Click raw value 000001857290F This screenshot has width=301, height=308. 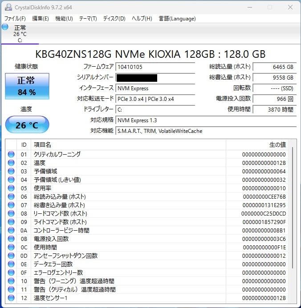click(264, 222)
